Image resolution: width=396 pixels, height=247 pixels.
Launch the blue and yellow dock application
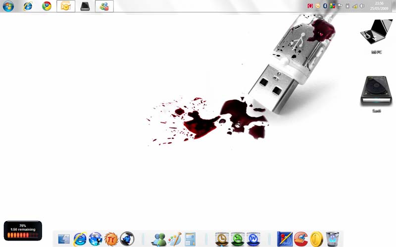tap(285, 239)
